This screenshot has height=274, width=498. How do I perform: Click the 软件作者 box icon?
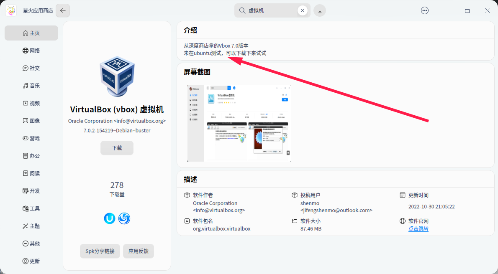click(x=187, y=195)
